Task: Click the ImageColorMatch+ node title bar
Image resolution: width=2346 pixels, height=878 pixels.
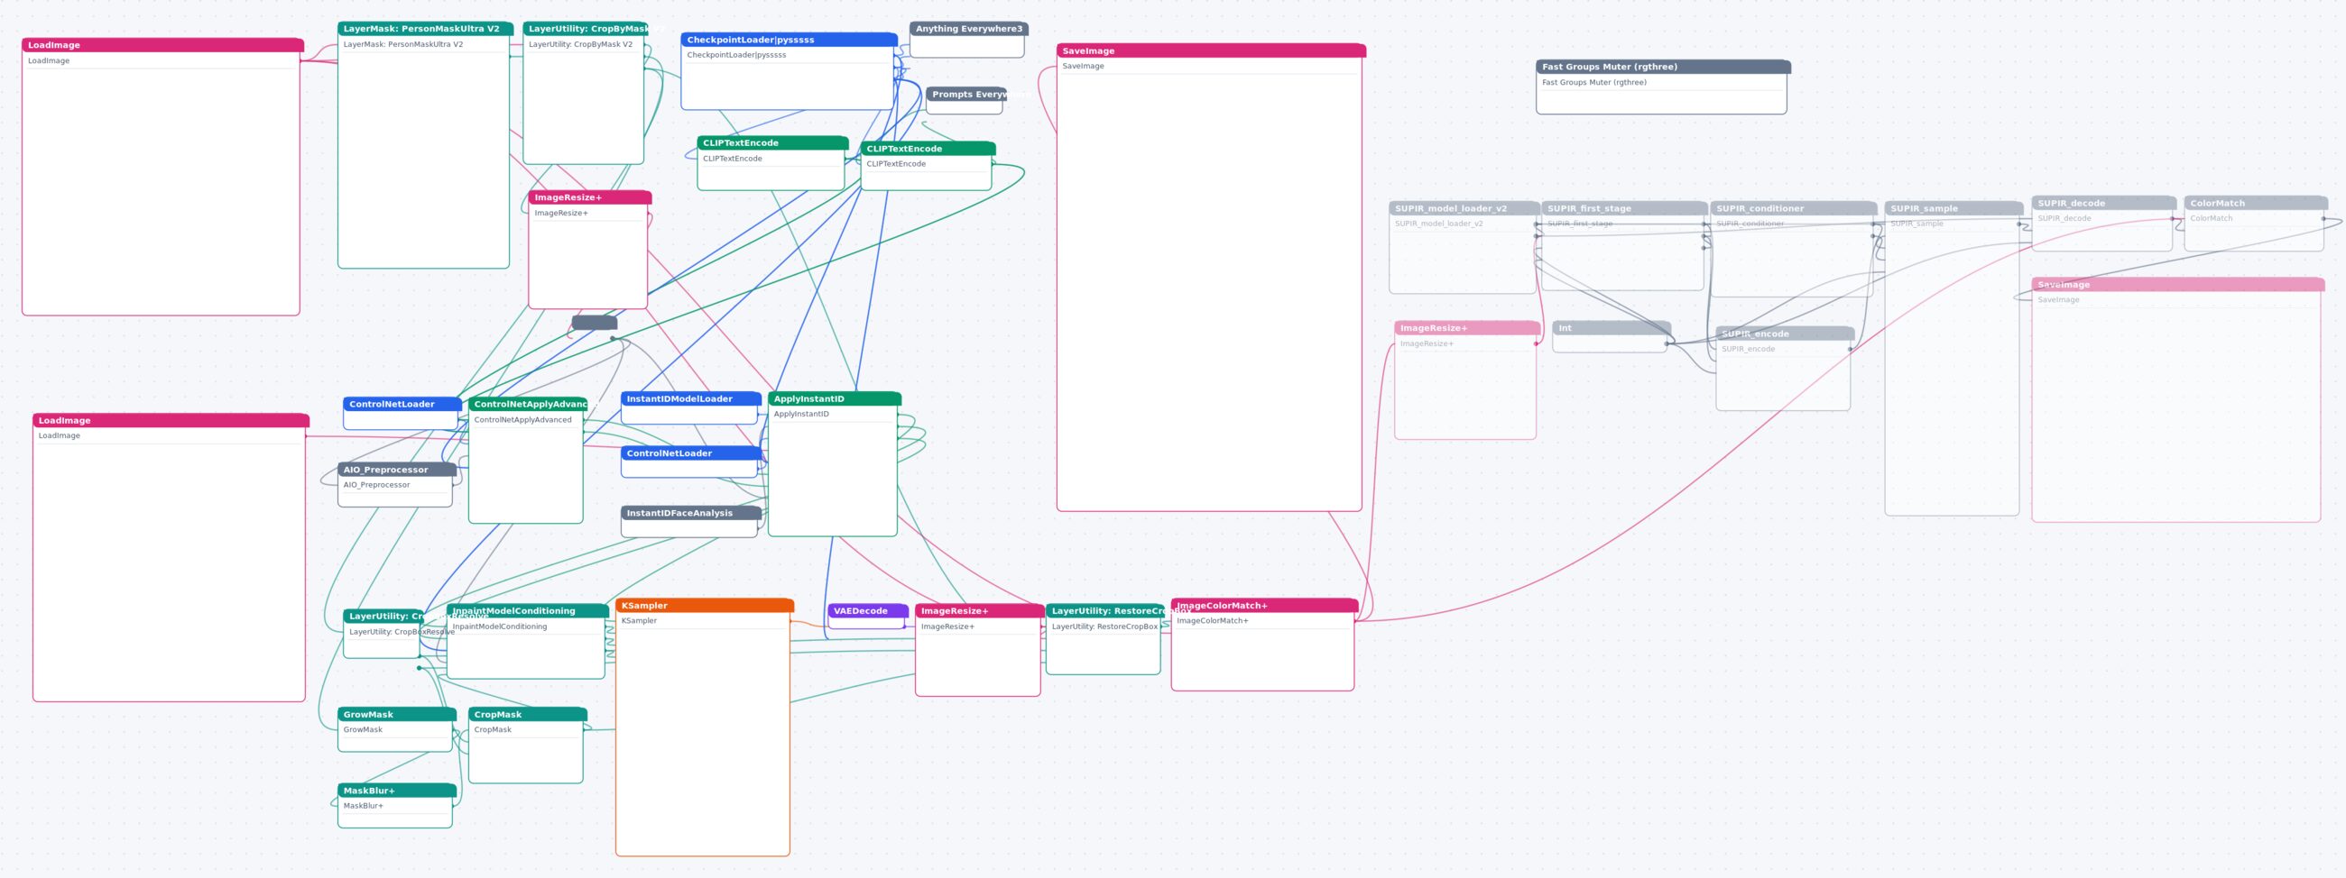Action: pos(1264,605)
